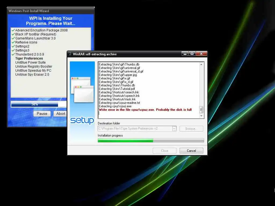Click log line 'Extracting cpuz\cpuz-readme.txt'
Viewport: 275px width, 206px height.
pos(120,103)
